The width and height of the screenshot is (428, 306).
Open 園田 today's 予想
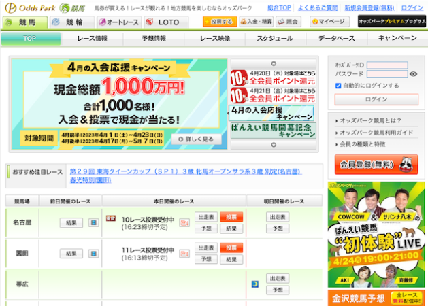206,259
